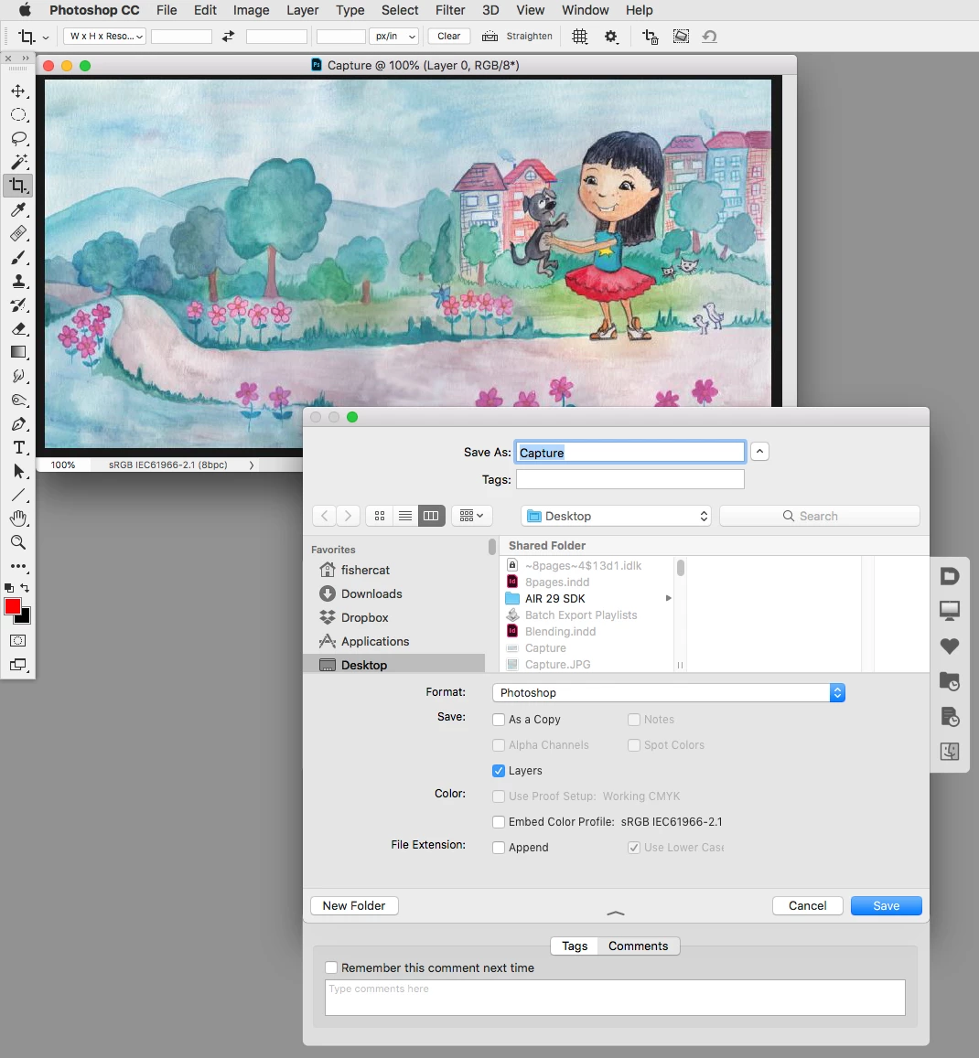This screenshot has height=1058, width=979.
Task: Click the Clear button in options bar
Action: click(x=449, y=37)
